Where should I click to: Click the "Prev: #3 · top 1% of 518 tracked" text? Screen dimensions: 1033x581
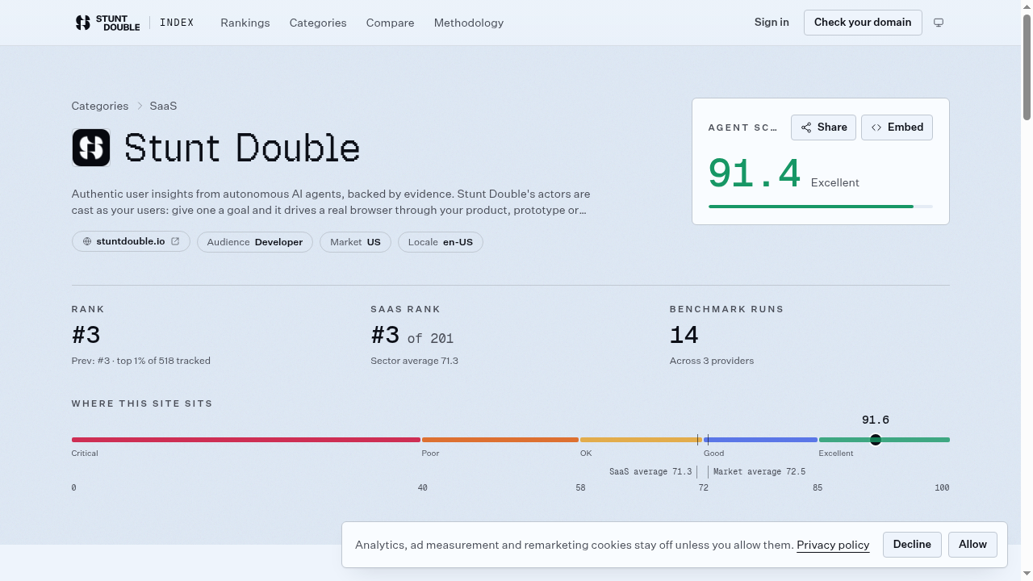click(141, 361)
